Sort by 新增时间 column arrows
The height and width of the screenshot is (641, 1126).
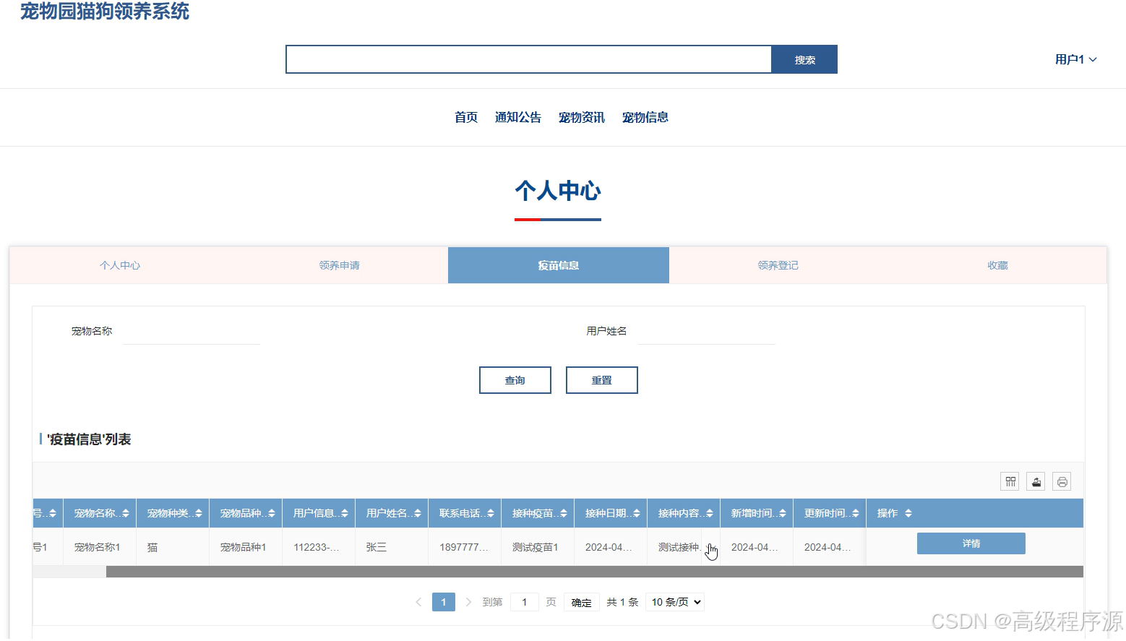(783, 513)
